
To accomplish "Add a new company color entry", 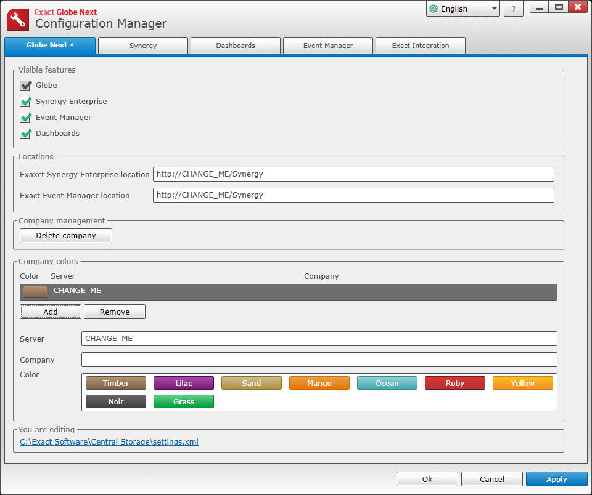I will tap(50, 312).
